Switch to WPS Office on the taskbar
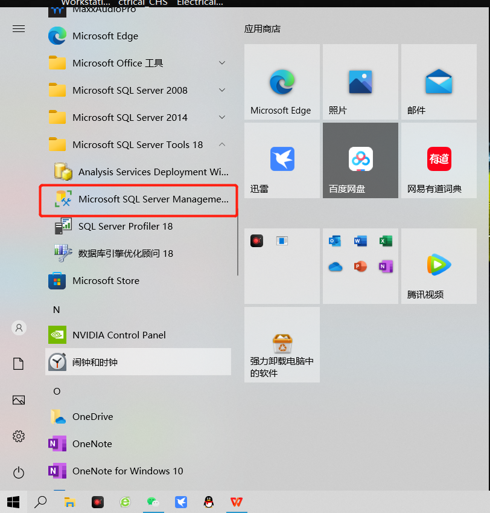490x513 pixels. [x=237, y=502]
